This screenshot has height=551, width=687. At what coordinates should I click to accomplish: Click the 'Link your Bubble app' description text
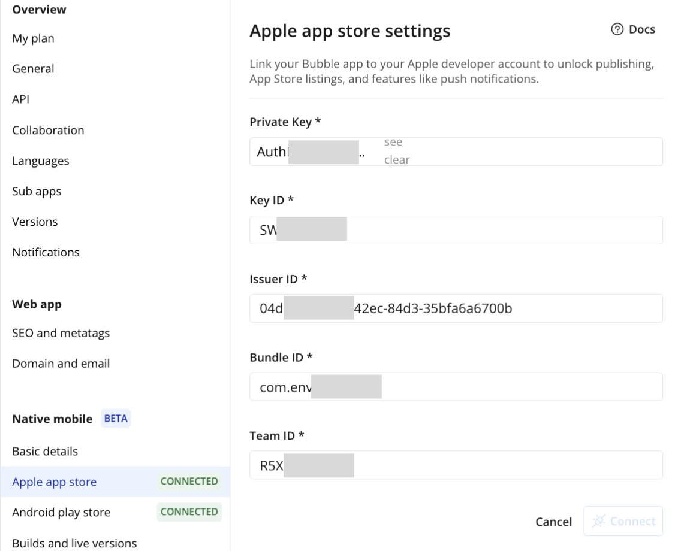coord(452,71)
